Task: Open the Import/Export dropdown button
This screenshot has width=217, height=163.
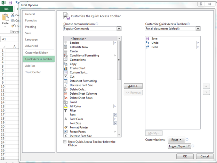Action: click(x=179, y=146)
